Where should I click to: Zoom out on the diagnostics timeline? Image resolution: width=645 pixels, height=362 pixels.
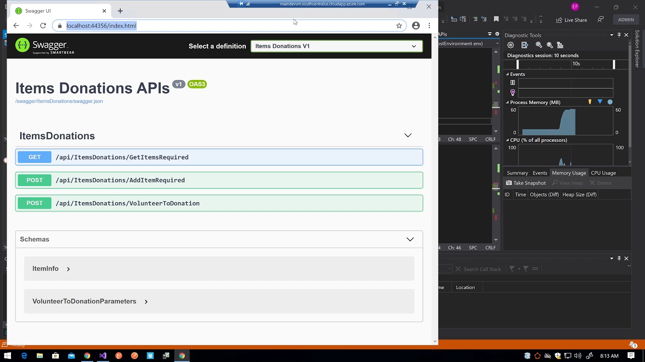point(550,45)
